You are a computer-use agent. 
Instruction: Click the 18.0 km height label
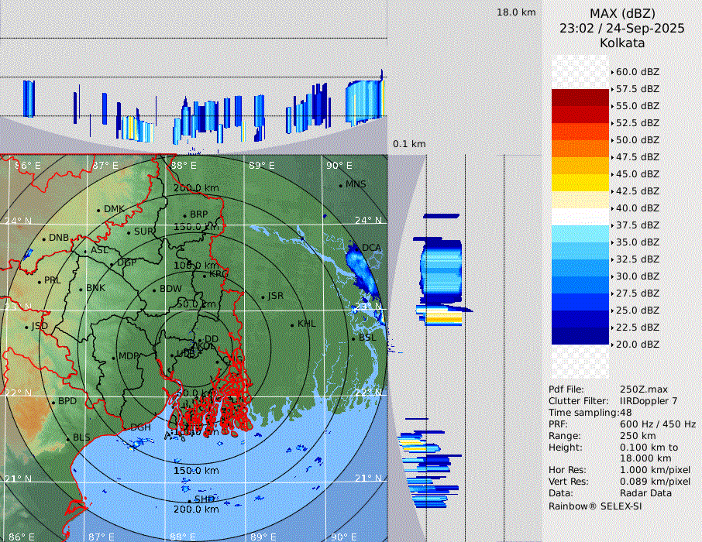coord(516,12)
